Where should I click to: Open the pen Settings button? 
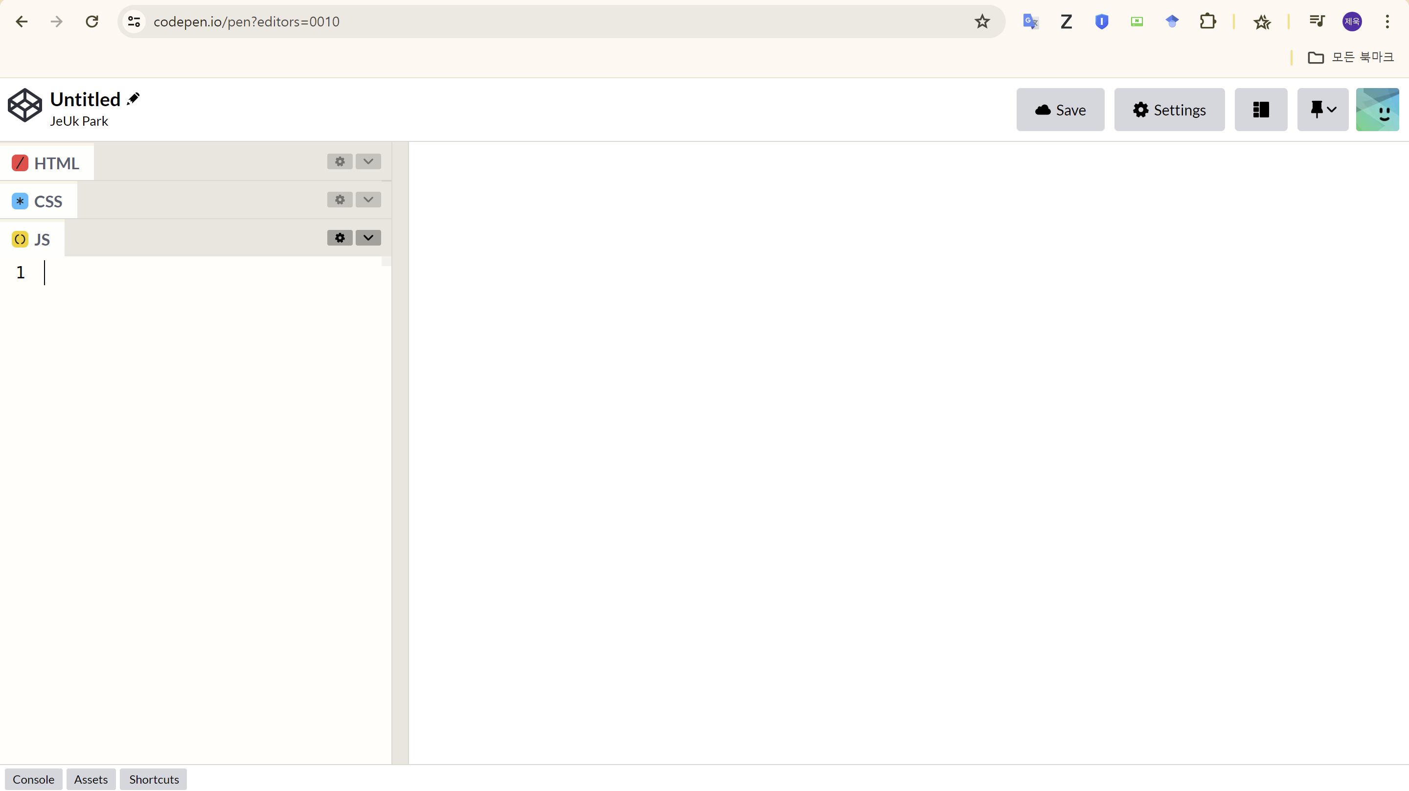(x=1169, y=110)
